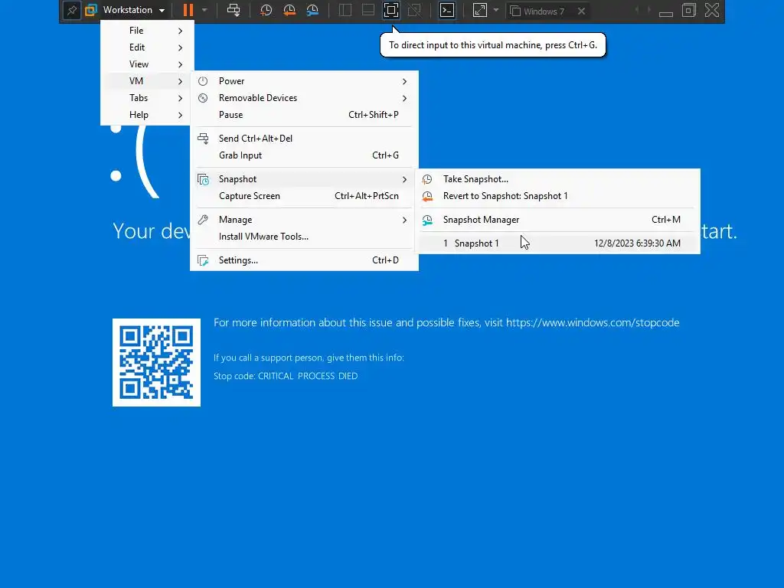
Task: Open Settings from the VM menu
Action: click(304, 260)
